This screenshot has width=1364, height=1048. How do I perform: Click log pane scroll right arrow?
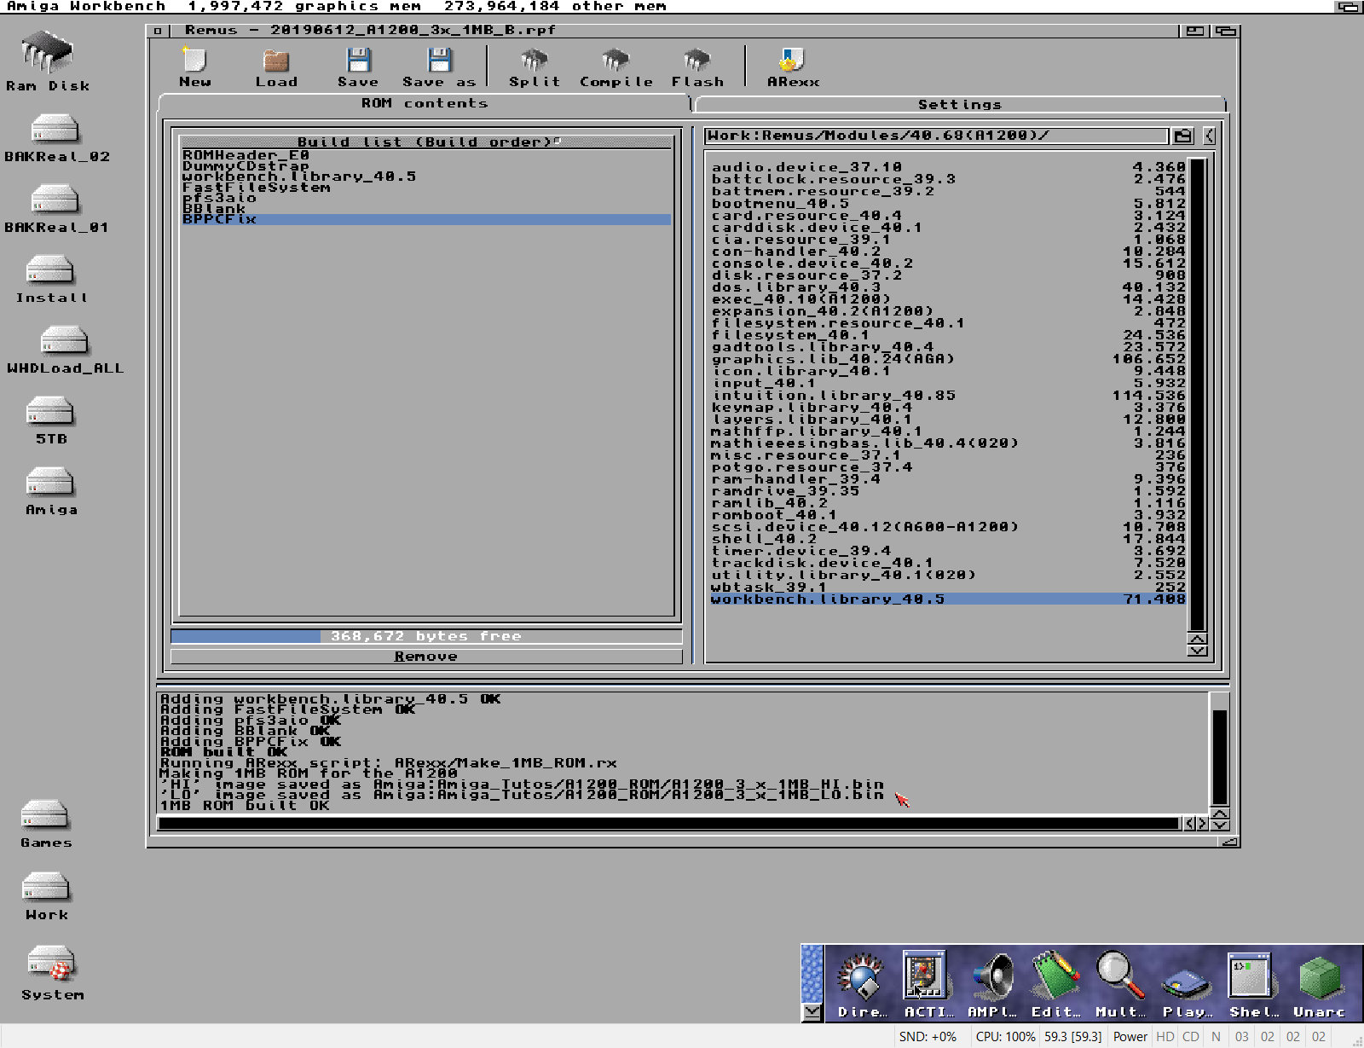(1202, 824)
